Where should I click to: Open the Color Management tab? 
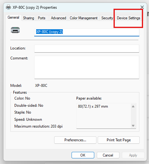84,18
